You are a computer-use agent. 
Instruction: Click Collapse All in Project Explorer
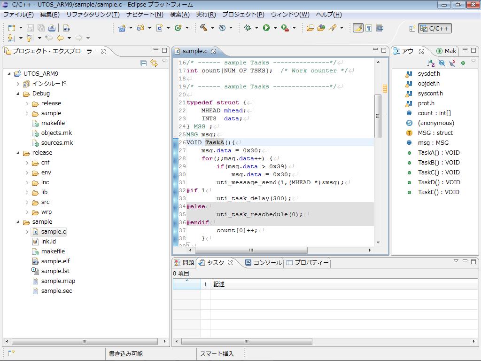point(144,63)
